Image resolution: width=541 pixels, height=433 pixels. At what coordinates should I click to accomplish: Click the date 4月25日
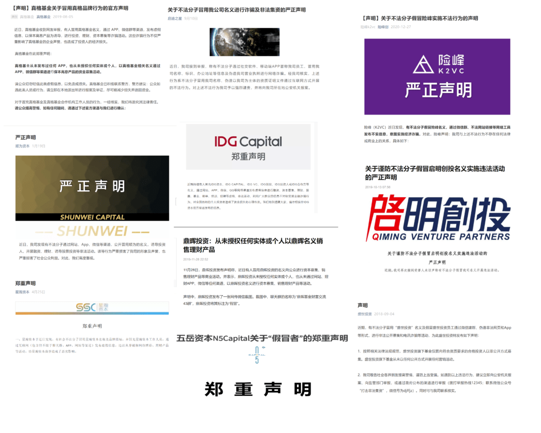38,292
